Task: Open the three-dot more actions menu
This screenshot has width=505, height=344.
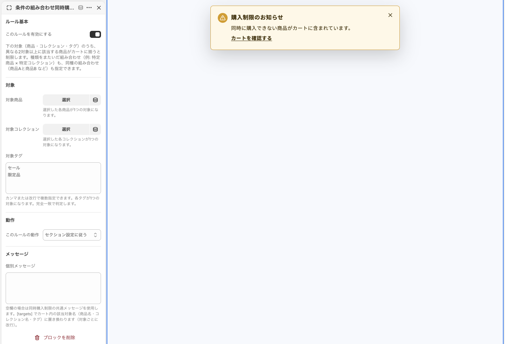Action: pyautogui.click(x=89, y=8)
